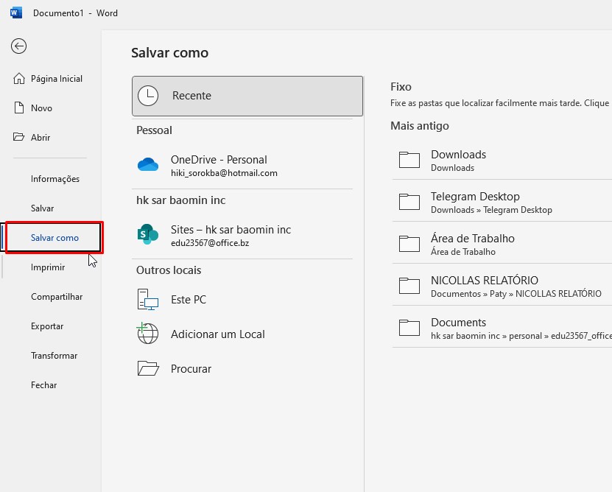Click the OneDrive cloud icon
Screen dimensions: 612x492
tap(148, 165)
